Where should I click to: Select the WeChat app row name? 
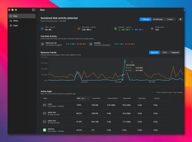click(51, 129)
